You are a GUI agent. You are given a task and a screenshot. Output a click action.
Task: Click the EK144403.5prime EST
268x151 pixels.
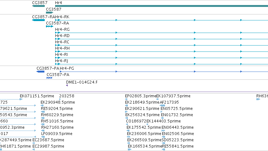pos(147,124)
